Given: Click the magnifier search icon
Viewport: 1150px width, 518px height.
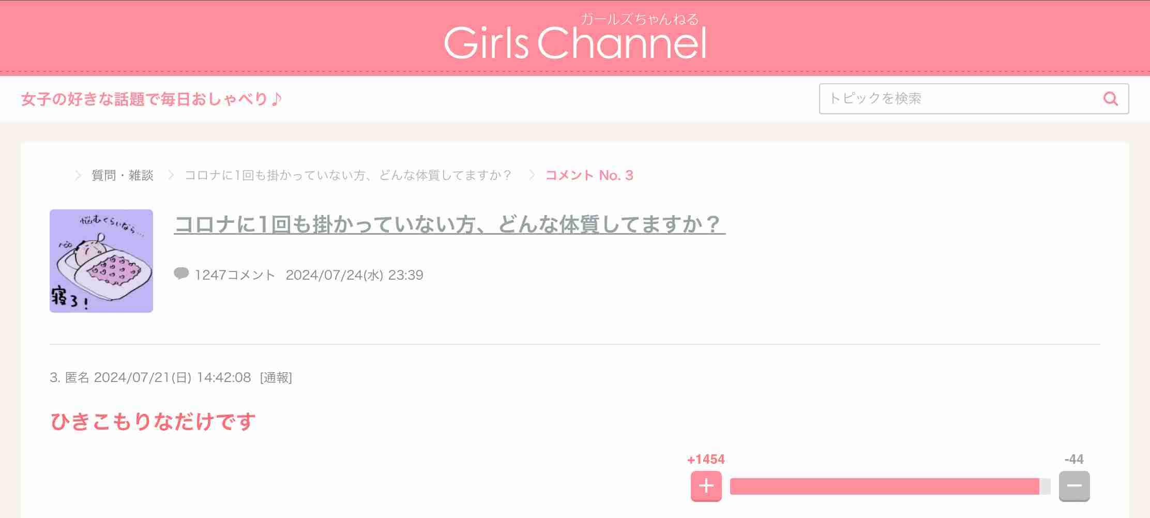Looking at the screenshot, I should point(1110,99).
